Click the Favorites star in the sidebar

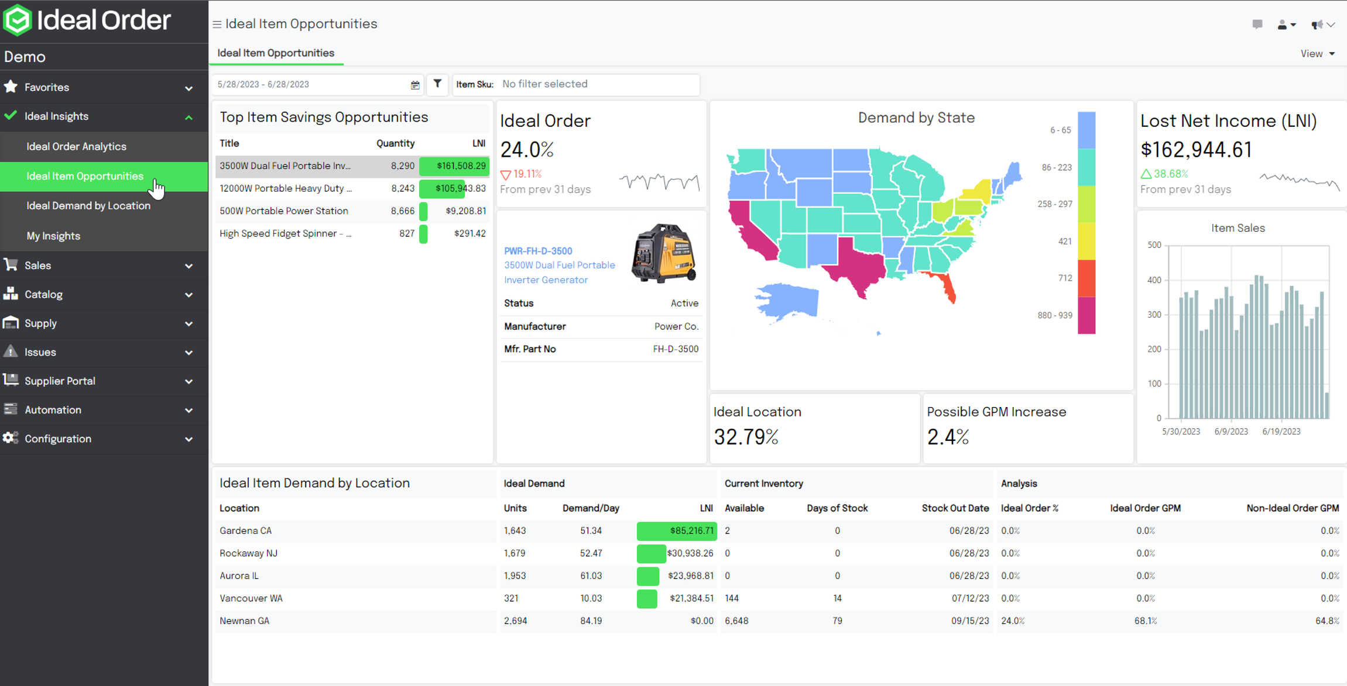pos(10,87)
